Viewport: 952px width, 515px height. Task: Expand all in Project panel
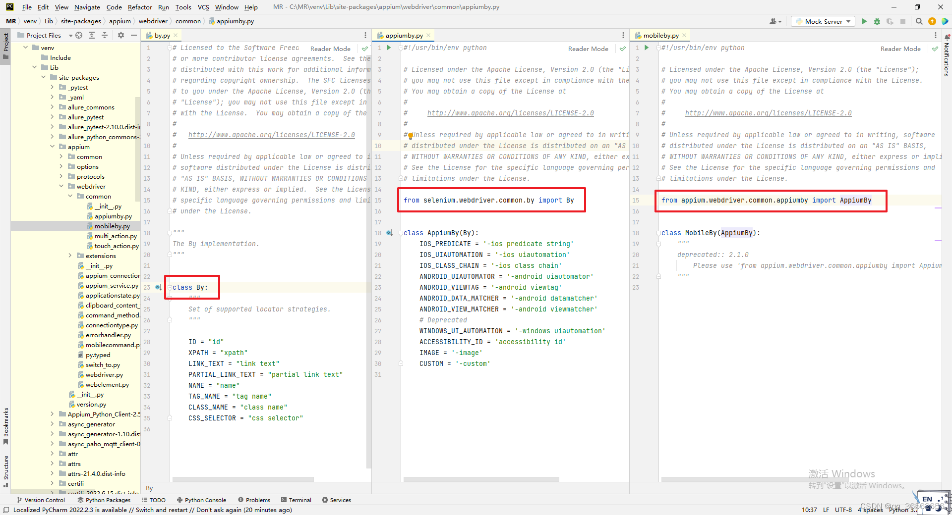click(x=92, y=35)
